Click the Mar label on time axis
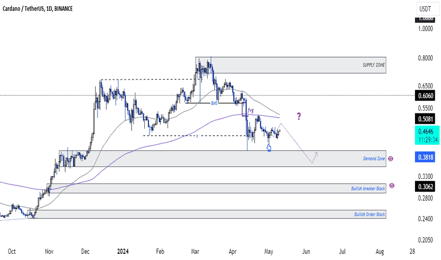This screenshot has width=441, height=260. tap(195, 251)
